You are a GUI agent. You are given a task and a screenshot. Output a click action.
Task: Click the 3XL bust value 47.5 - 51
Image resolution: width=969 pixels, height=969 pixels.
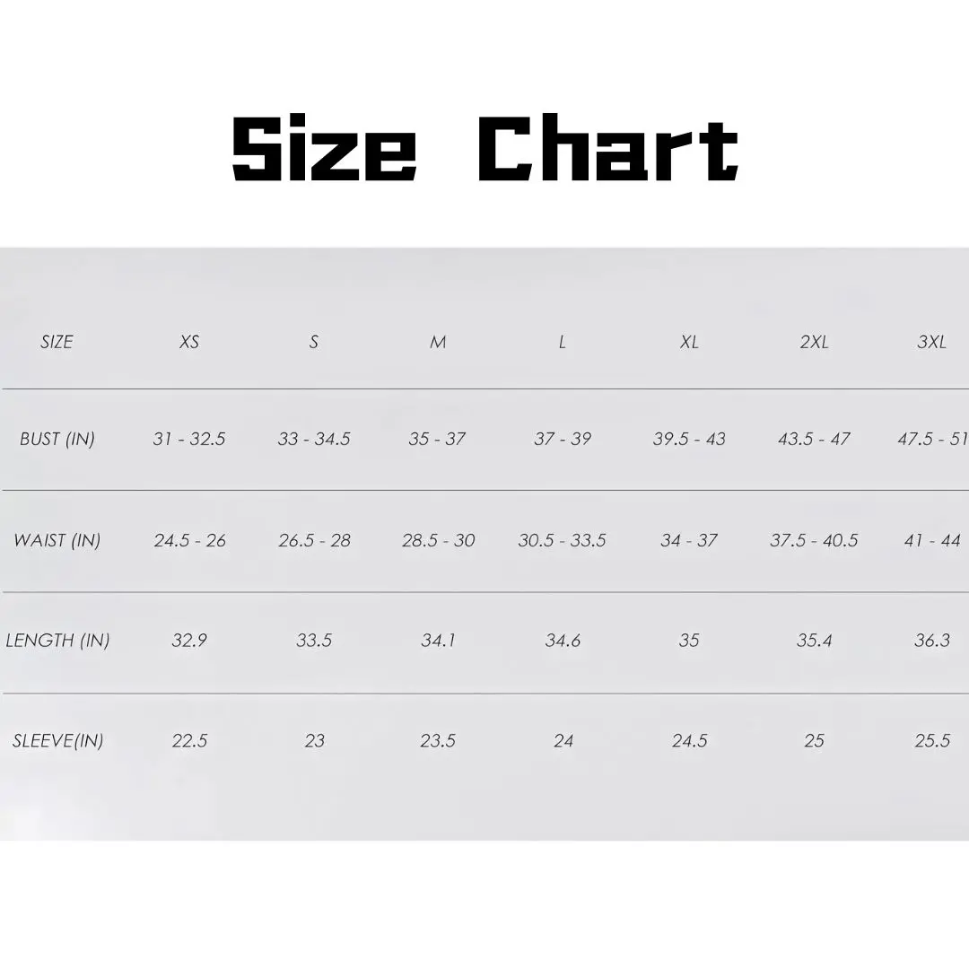(932, 440)
